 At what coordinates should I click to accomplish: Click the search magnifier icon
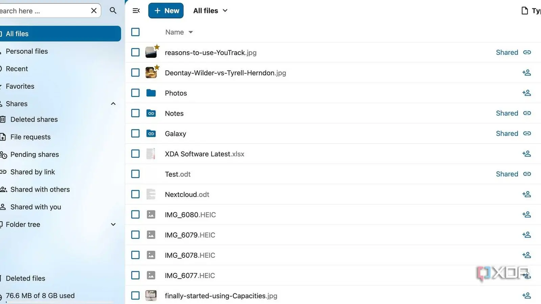point(113,11)
